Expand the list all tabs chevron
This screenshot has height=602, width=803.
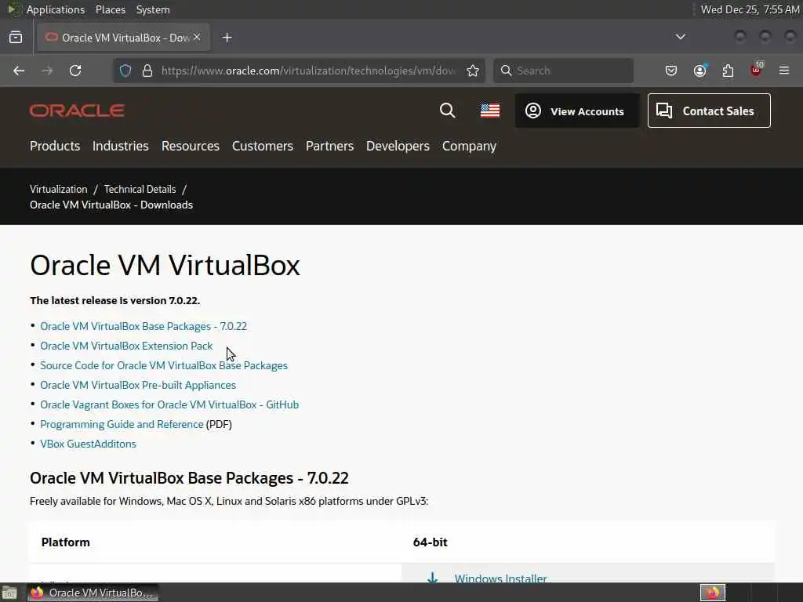pos(681,37)
